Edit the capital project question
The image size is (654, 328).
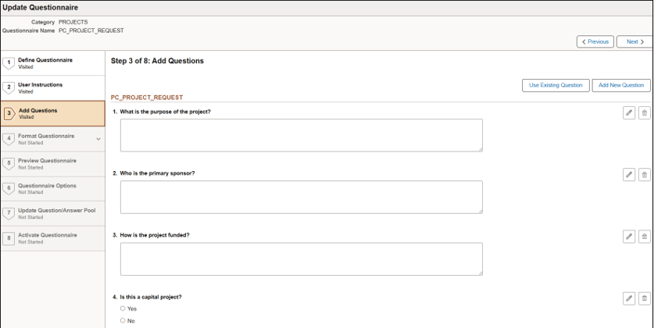(x=629, y=298)
